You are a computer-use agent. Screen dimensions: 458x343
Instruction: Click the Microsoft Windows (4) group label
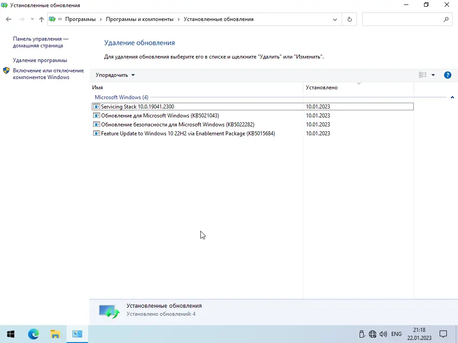(x=122, y=97)
